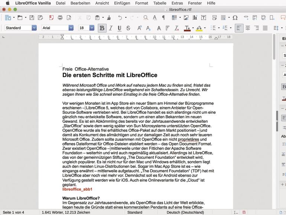Click the Save document icon
This screenshot has height=215, width=286.
[32, 18]
